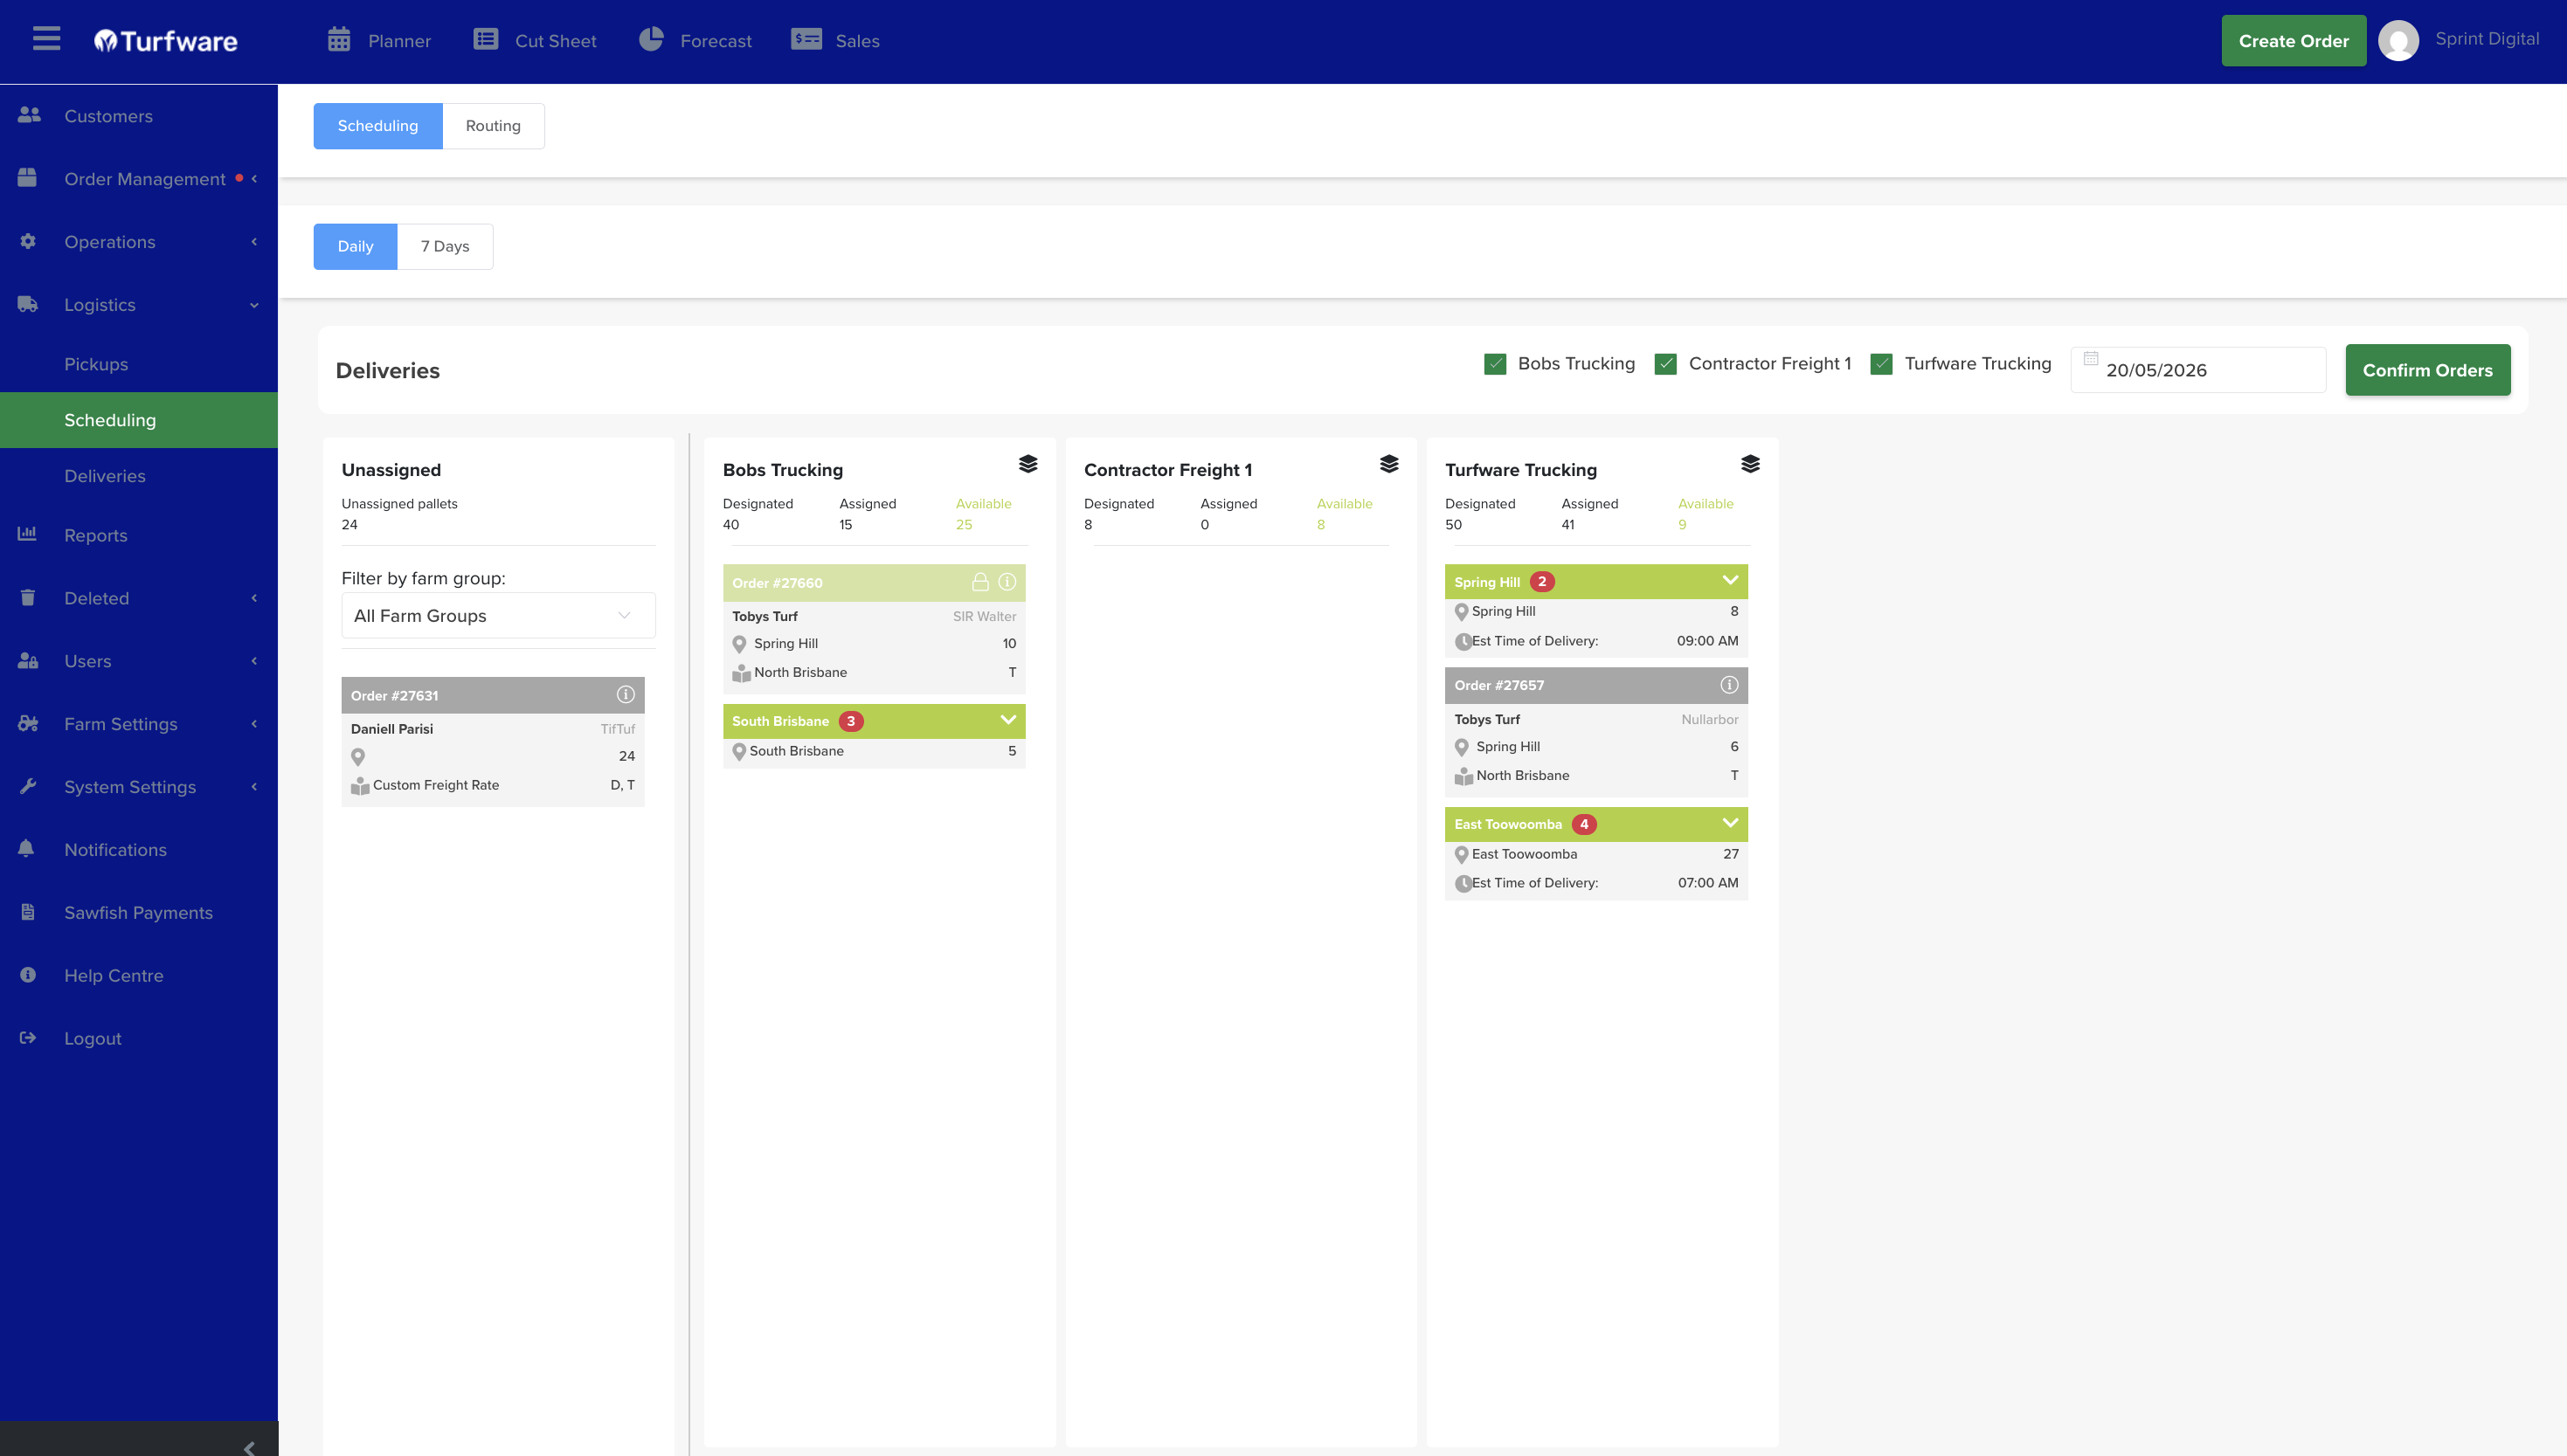Expand the South Brisbane group chevron
Screen dimensions: 2567x1456
pos(1008,720)
